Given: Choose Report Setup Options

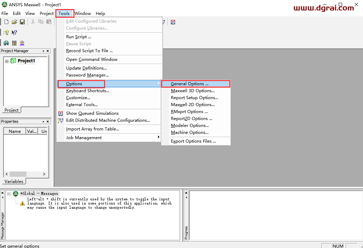Looking at the screenshot, I should click(x=196, y=98).
